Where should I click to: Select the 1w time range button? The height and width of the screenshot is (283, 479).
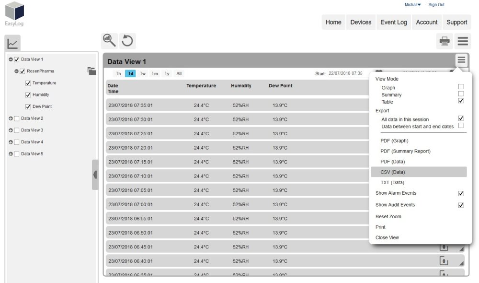(x=143, y=73)
